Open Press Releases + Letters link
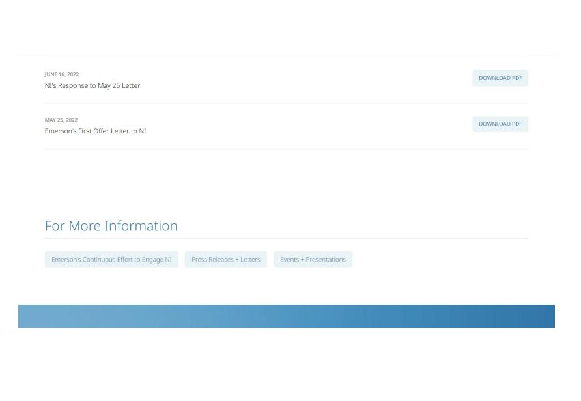 [x=225, y=260]
